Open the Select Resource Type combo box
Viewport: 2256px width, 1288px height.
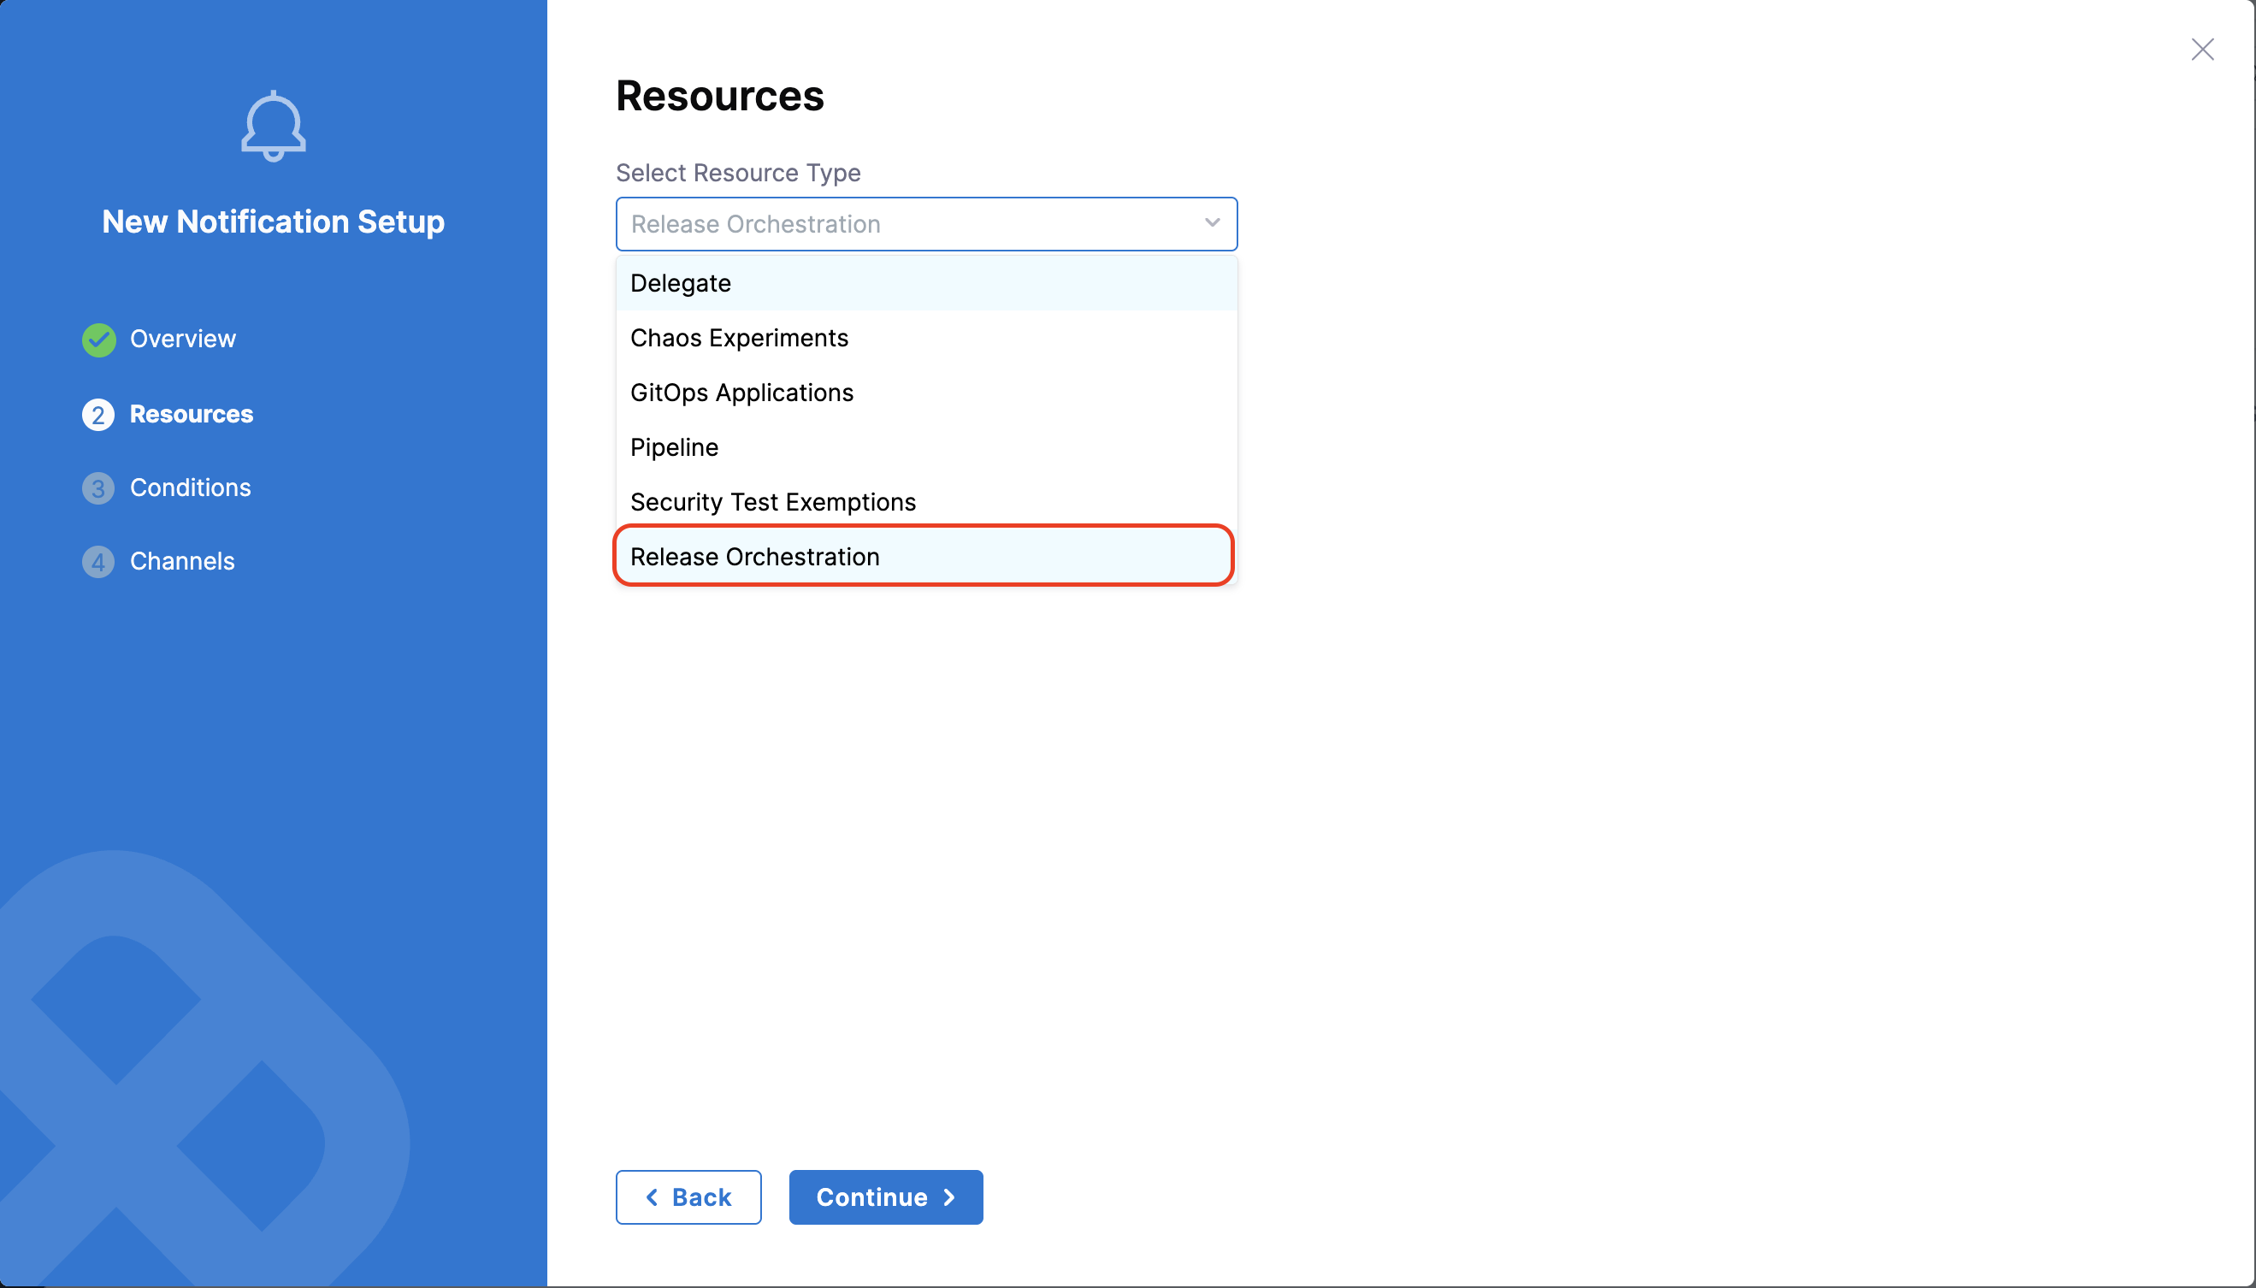926,224
